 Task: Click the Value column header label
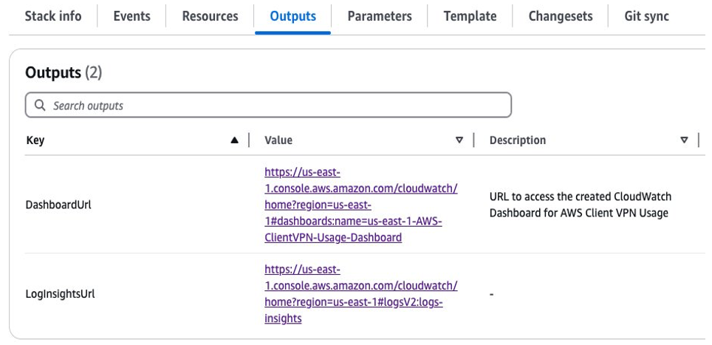point(278,140)
